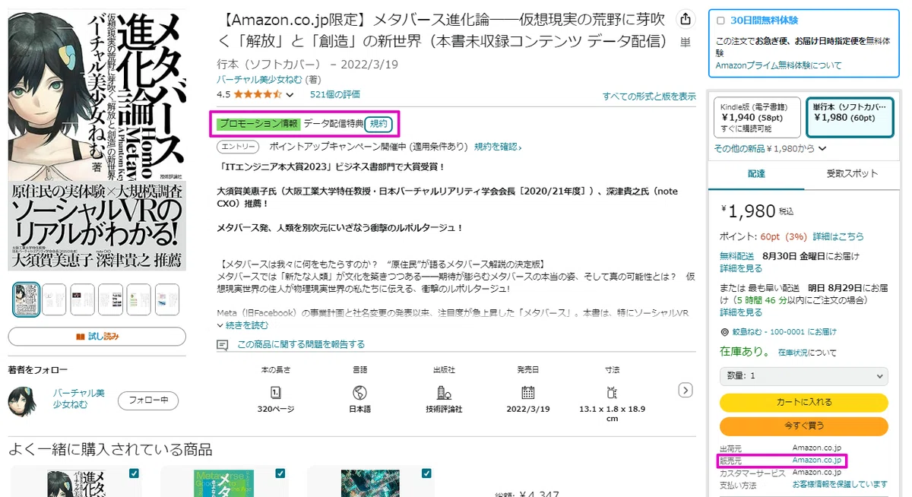Click the author avatar under 著者をフォロー
The width and height of the screenshot is (912, 497).
pos(22,401)
